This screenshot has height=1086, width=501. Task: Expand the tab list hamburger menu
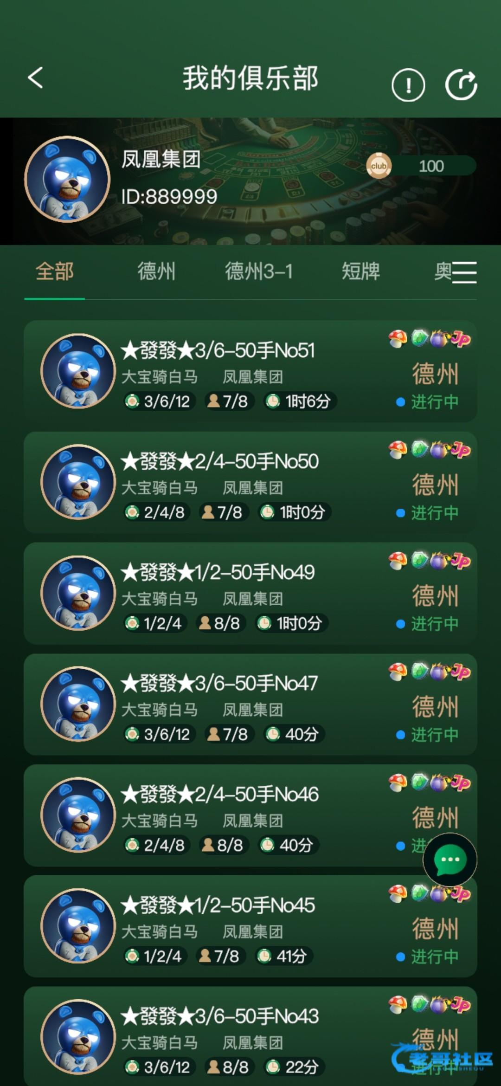click(x=464, y=272)
